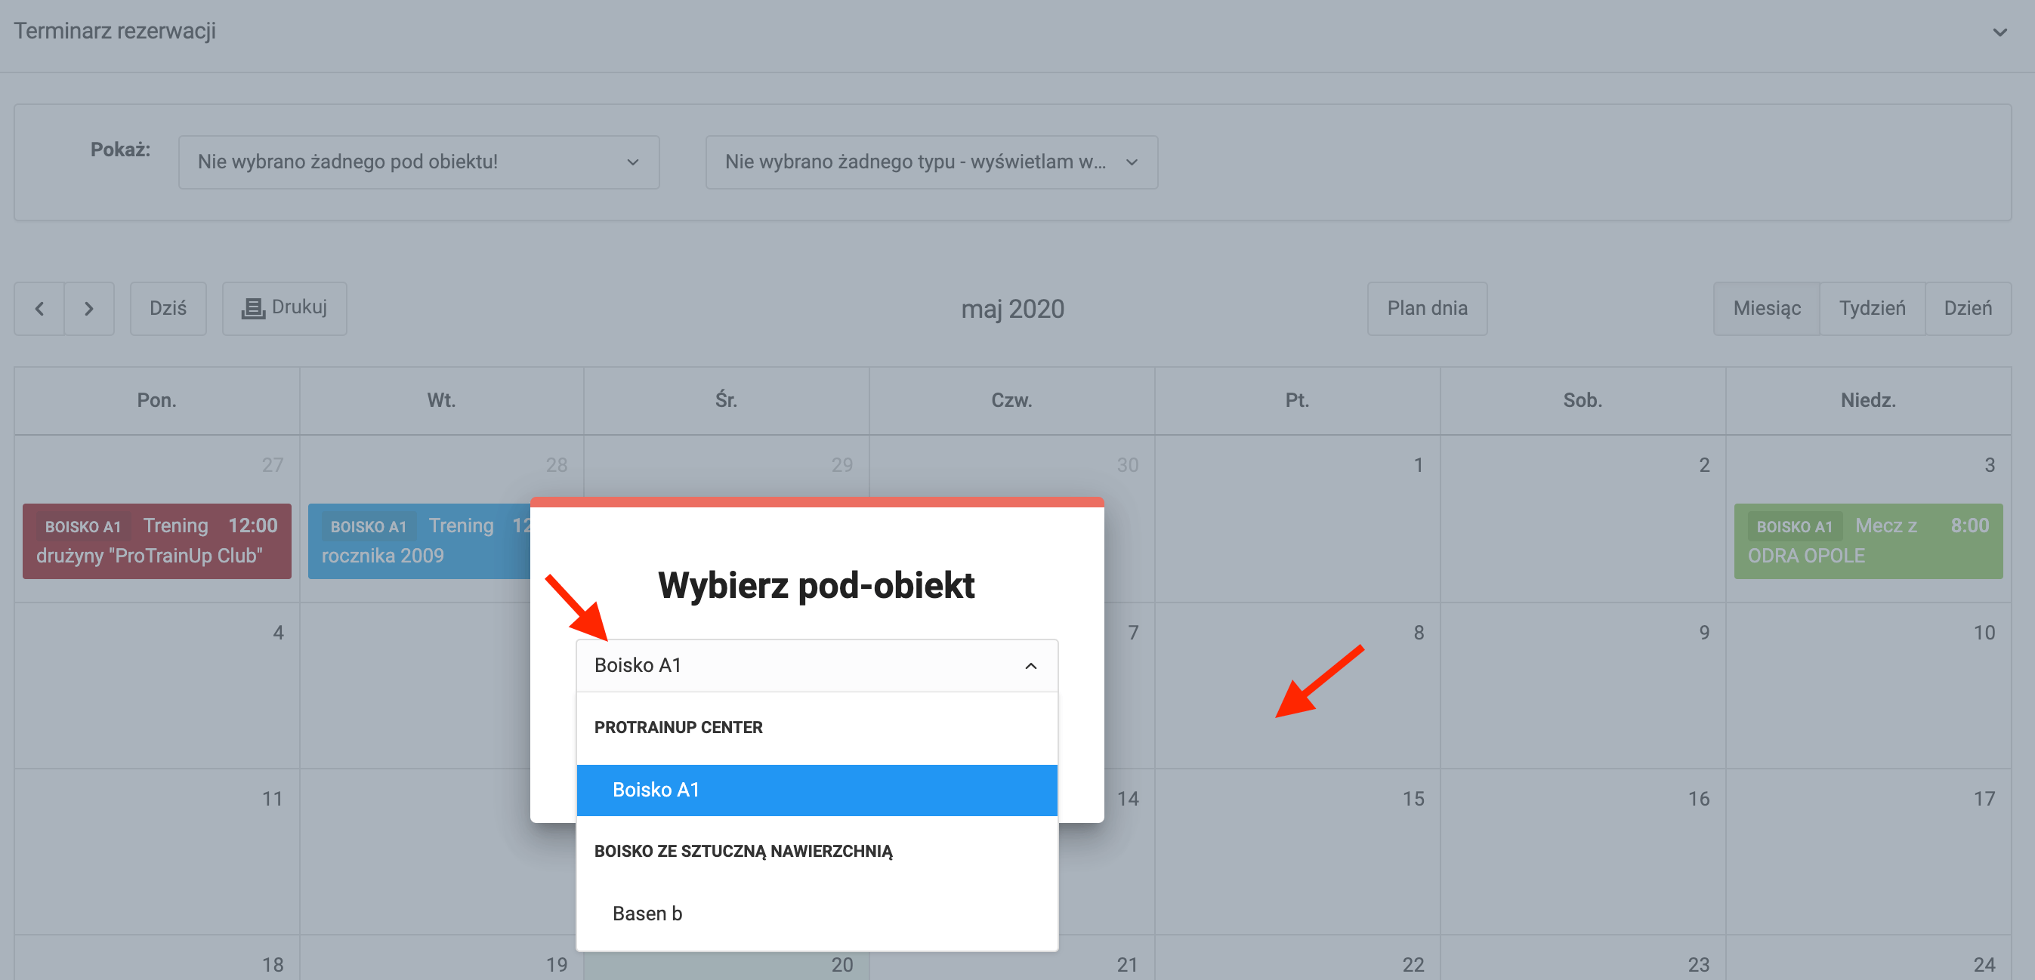Switch to Dzień calendar view
This screenshot has height=980, width=2035.
coord(1967,309)
